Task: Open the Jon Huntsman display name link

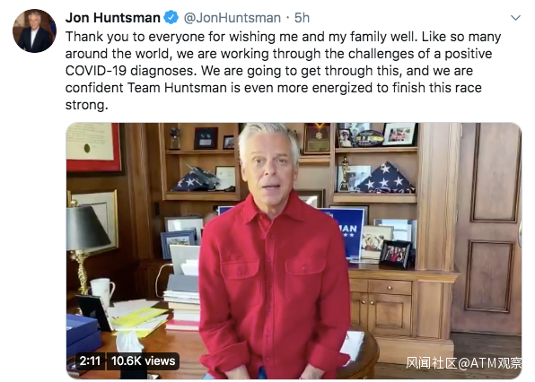Action: coord(113,18)
